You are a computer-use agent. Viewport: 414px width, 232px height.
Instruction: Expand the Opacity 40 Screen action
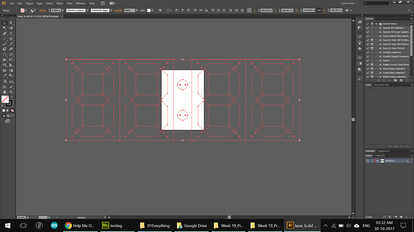(380, 32)
